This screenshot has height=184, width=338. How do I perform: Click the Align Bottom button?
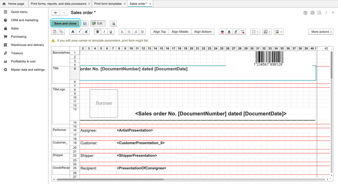203,32
